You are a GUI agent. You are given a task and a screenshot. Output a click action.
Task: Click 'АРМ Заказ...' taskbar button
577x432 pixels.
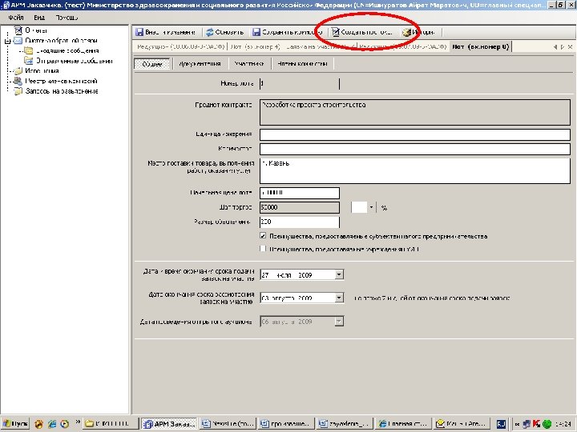(169, 424)
